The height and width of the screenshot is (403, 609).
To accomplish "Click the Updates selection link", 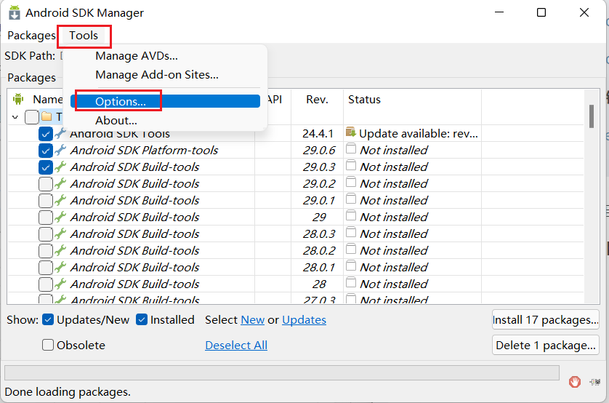I will click(x=304, y=320).
